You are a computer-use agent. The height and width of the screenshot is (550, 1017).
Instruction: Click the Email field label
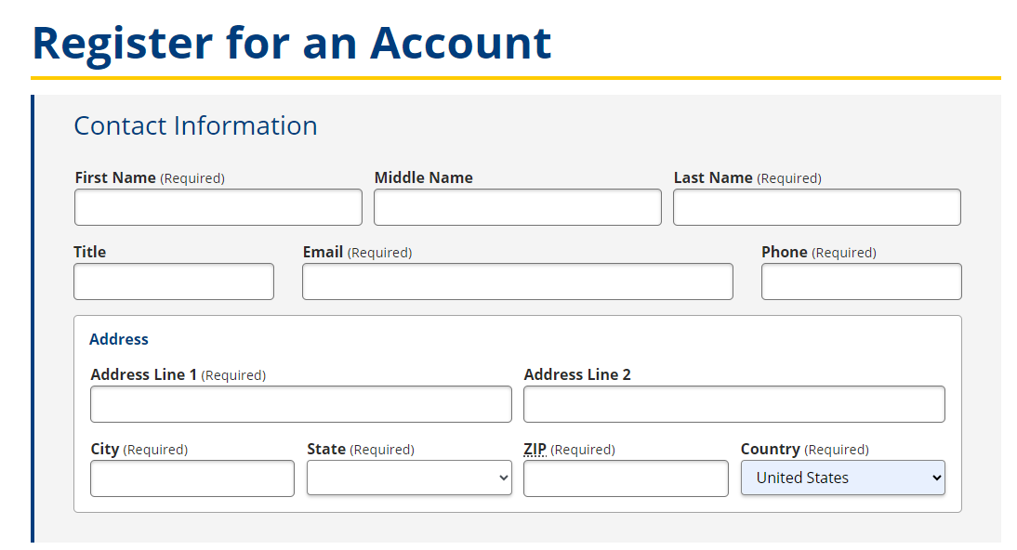tap(323, 252)
